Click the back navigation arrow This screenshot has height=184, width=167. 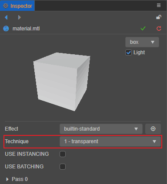[x=6, y=17]
